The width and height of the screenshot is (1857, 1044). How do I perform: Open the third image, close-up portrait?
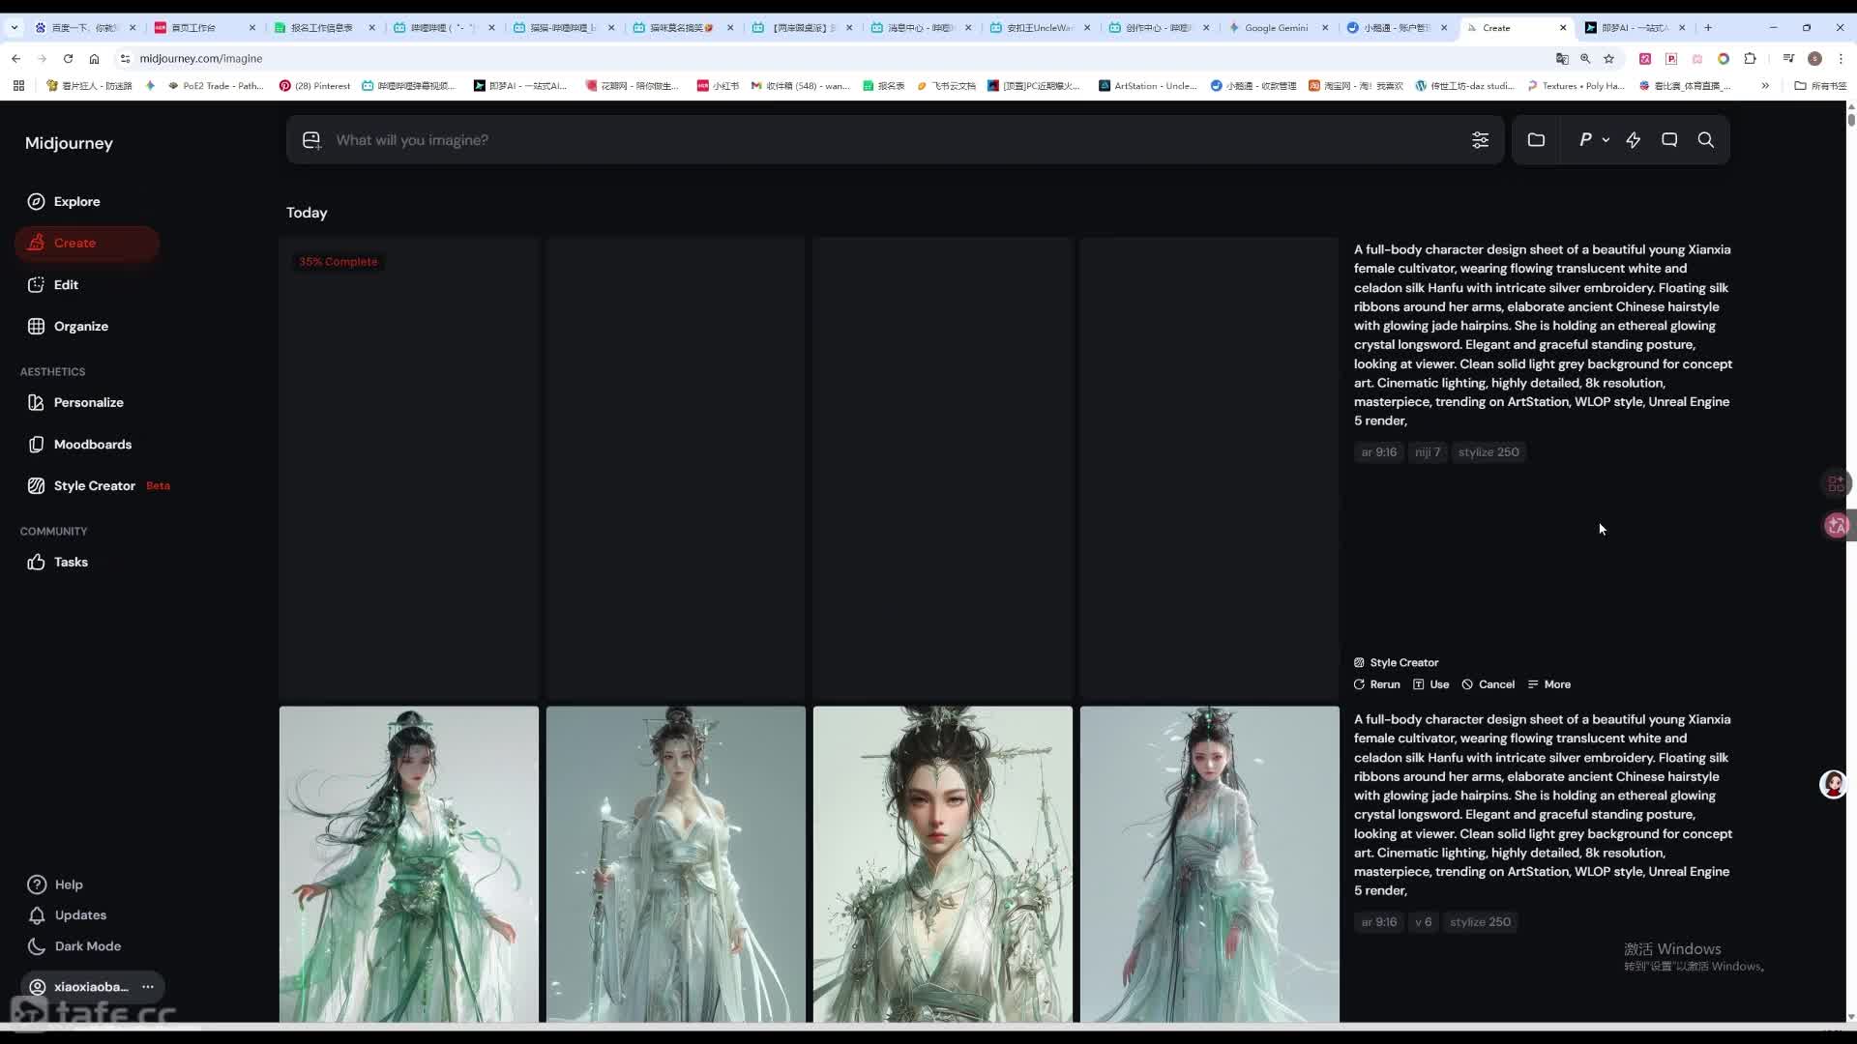943,864
